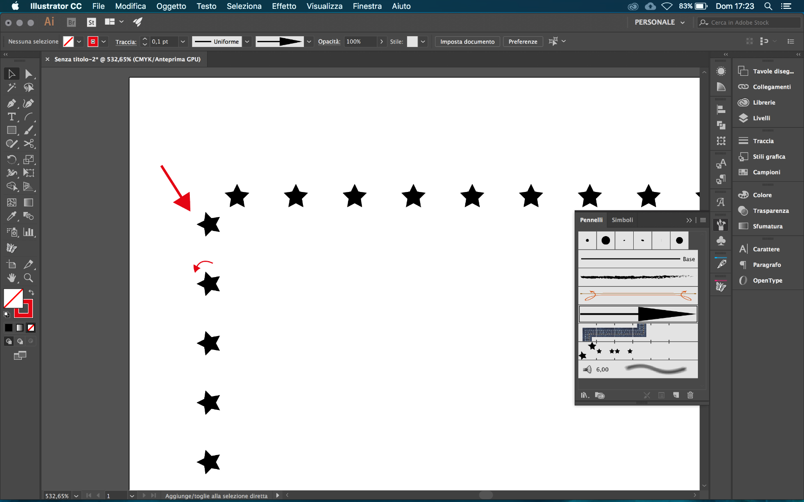
Task: Enable Draw Normal mode
Action: pos(8,341)
